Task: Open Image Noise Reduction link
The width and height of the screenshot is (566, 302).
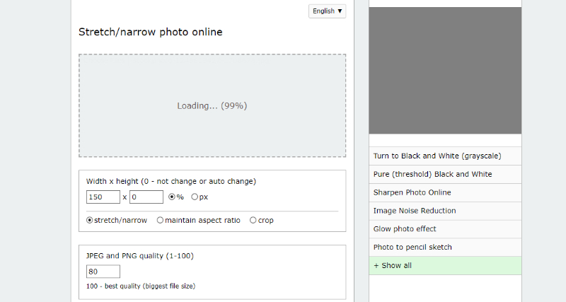Action: [x=445, y=211]
